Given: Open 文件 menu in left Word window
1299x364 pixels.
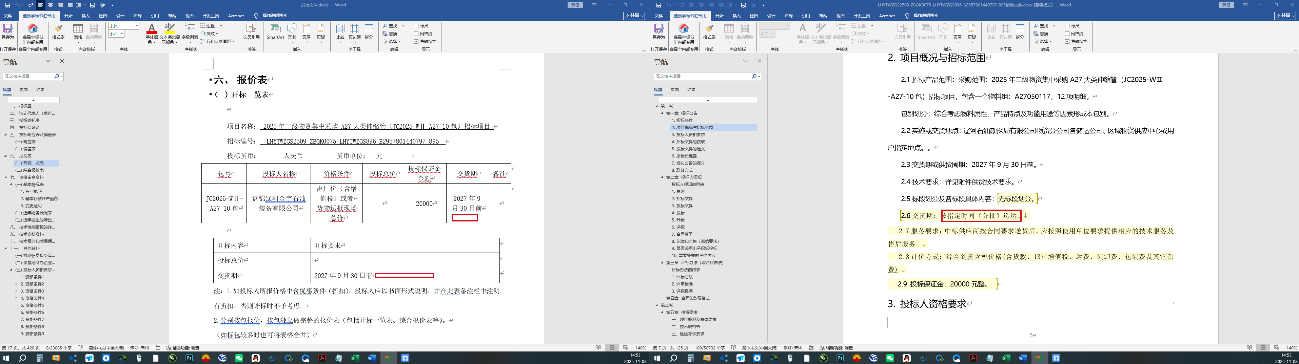Looking at the screenshot, I should tap(7, 16).
